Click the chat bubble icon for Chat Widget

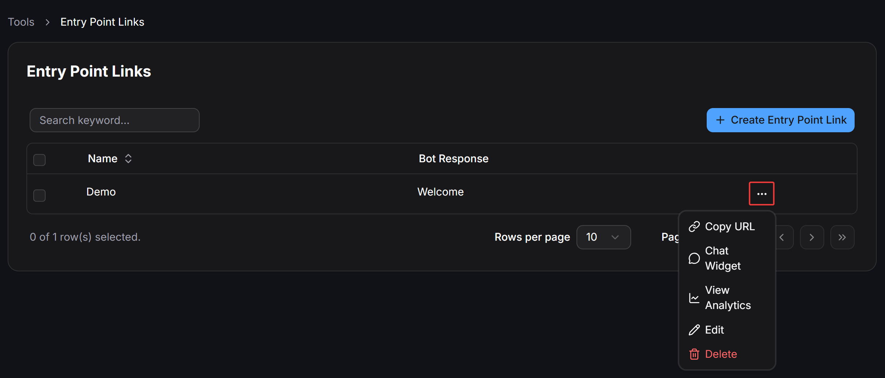[x=694, y=258]
